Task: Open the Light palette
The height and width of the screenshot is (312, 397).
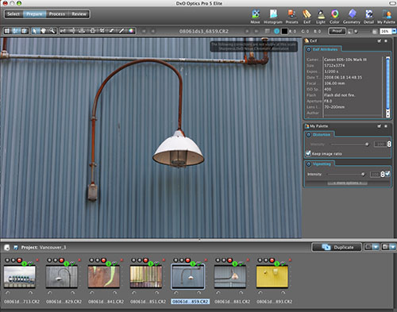Action: 321,17
